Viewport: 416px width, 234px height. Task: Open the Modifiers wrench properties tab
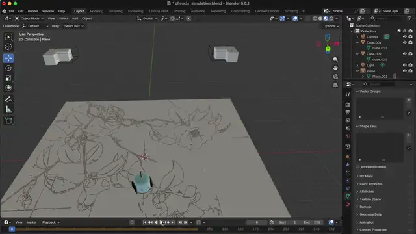348,164
